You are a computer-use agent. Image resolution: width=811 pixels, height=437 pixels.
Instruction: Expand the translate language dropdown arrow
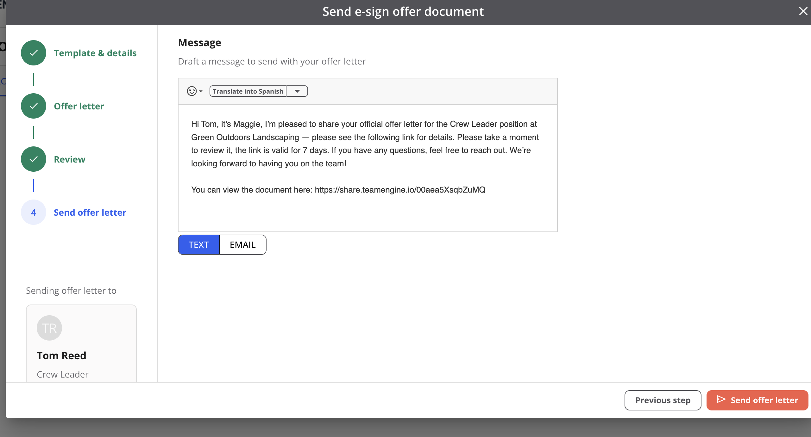[297, 91]
